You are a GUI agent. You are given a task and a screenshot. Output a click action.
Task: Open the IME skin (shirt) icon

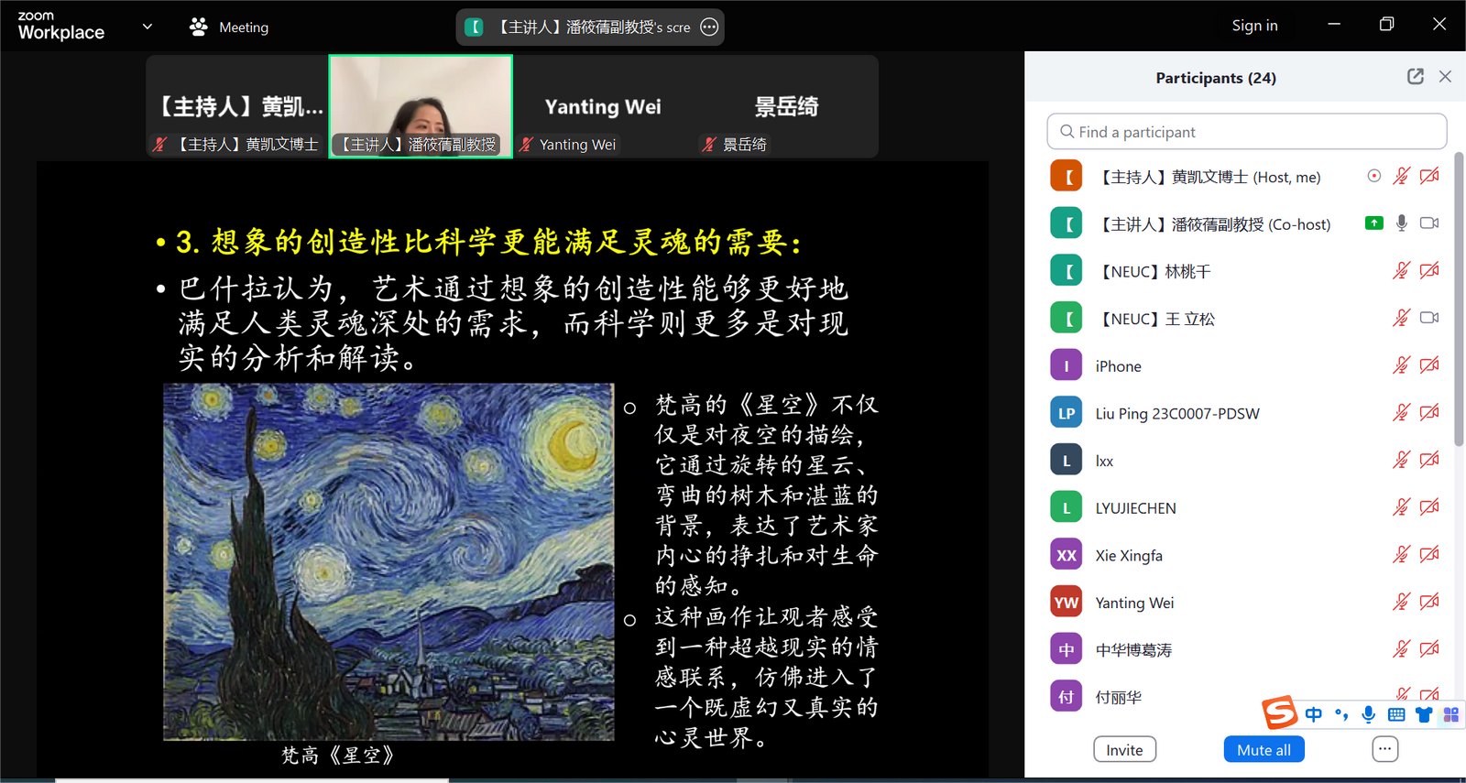[1424, 714]
